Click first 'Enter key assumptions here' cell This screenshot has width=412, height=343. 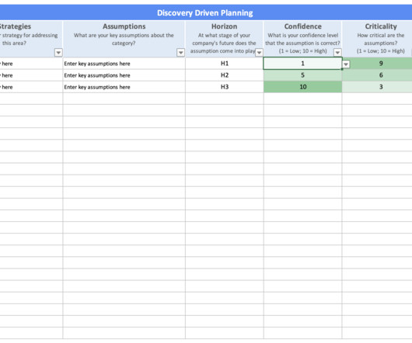(x=124, y=64)
